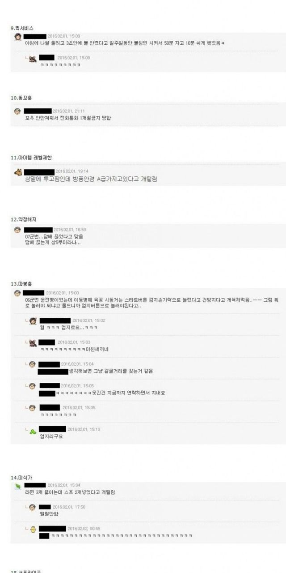286x573 pixels.
Task: Click the timestamp 2016.02.01, 15:13
Action: (84, 429)
